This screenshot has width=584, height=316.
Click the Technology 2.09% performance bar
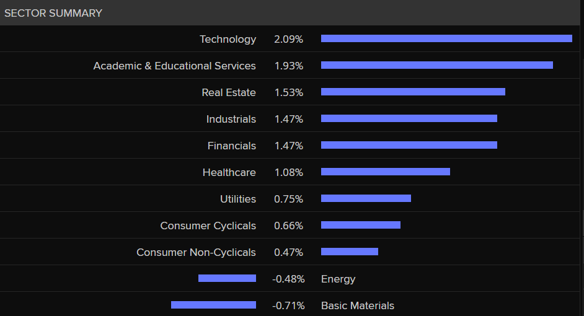tap(446, 38)
